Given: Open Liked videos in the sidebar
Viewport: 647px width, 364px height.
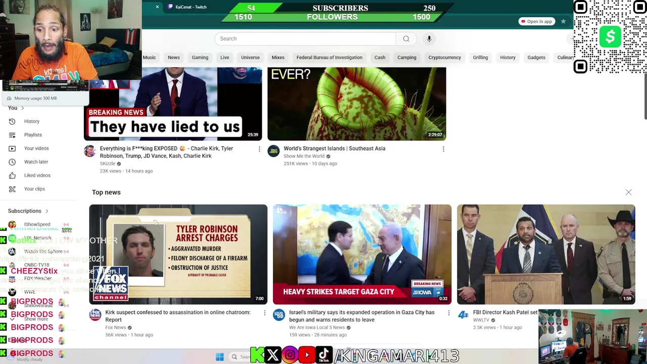Looking at the screenshot, I should (x=37, y=175).
